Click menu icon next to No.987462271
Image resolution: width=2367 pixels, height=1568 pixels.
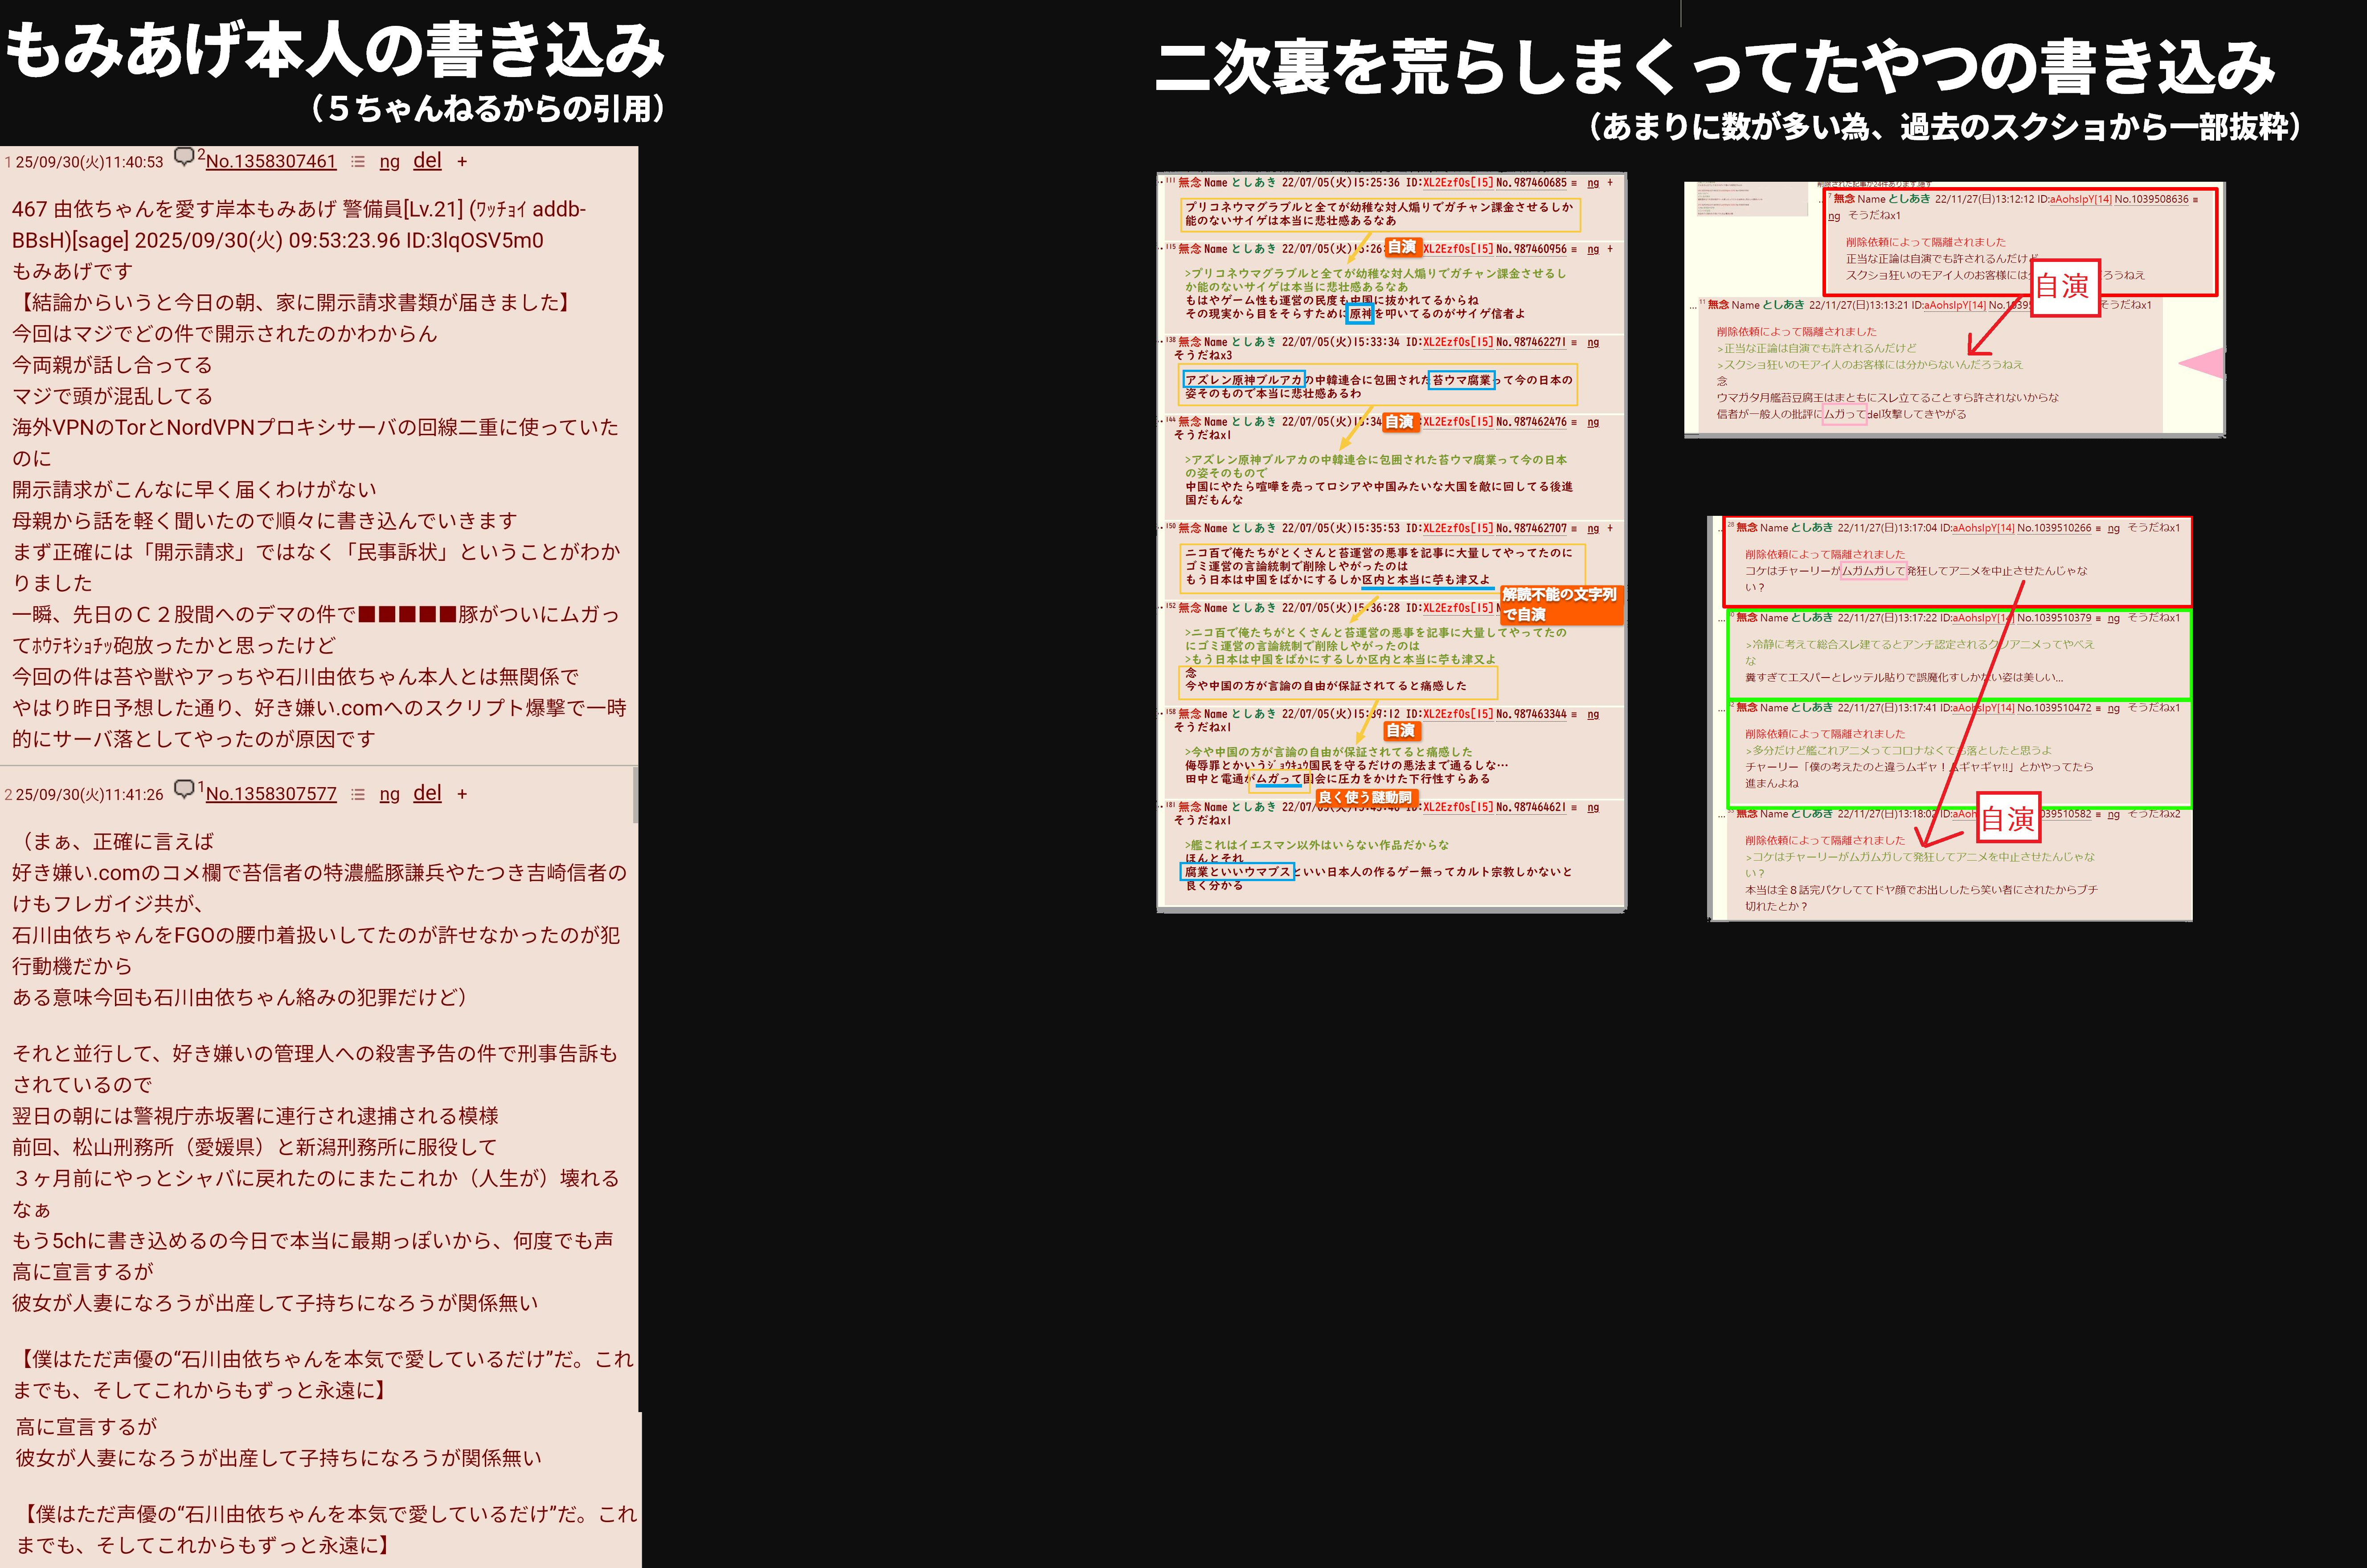coord(1574,342)
